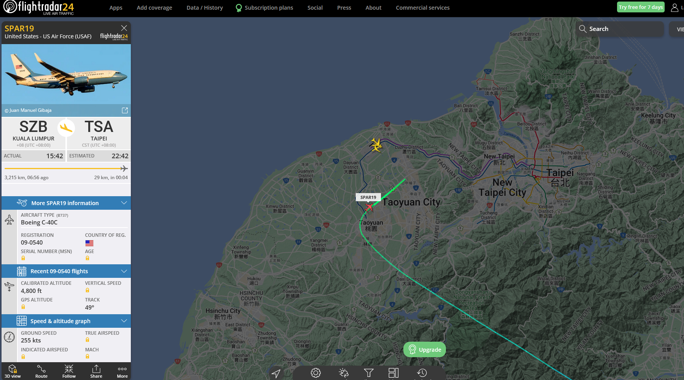Screen dimensions: 684x380
Task: Open the More options menu
Action: pyautogui.click(x=122, y=371)
